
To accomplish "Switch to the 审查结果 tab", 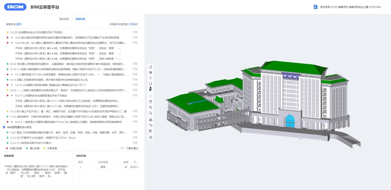I will pos(80,19).
